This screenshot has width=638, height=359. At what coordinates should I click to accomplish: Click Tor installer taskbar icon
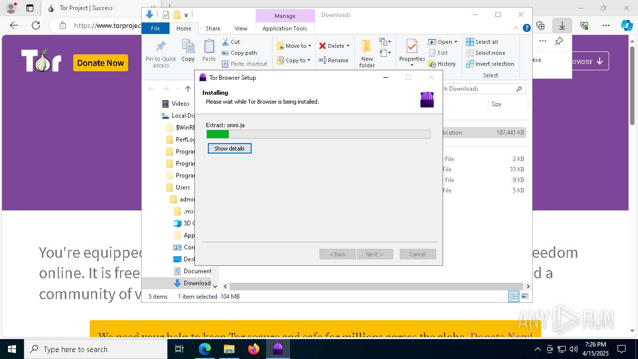278,349
